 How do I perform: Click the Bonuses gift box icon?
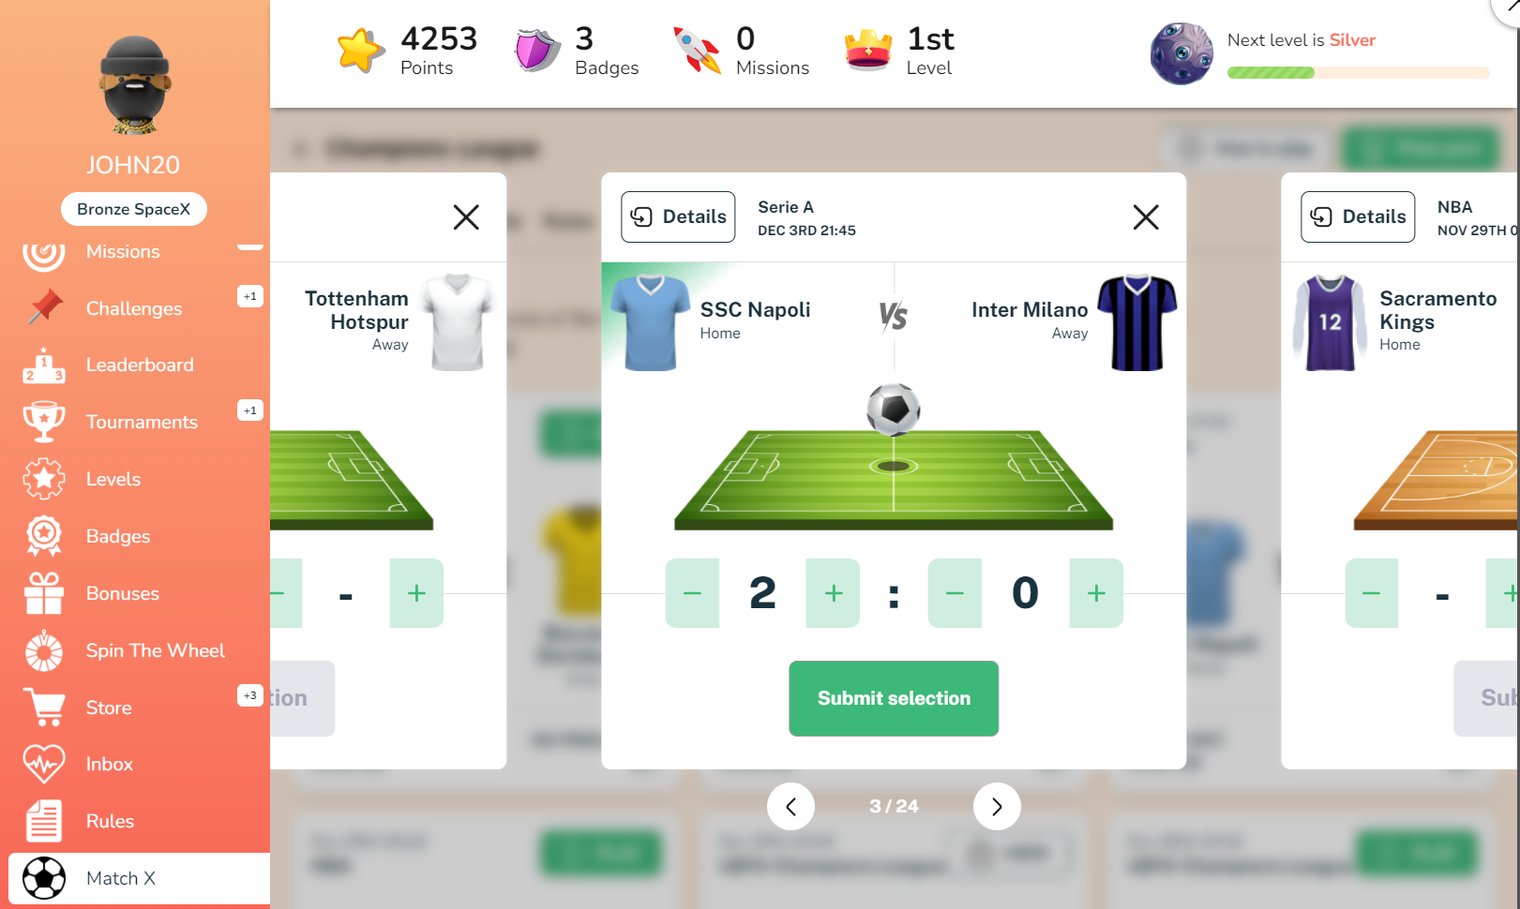pyautogui.click(x=44, y=593)
